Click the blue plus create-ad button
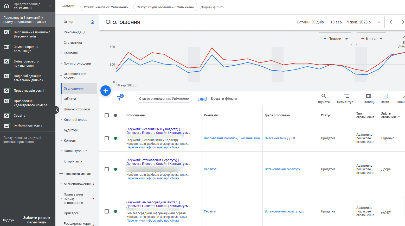 (106, 91)
